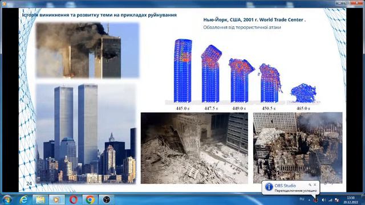This screenshot has height=205, width=365.
Task: Close the OBS Studio notification balloon
Action: (x=315, y=184)
